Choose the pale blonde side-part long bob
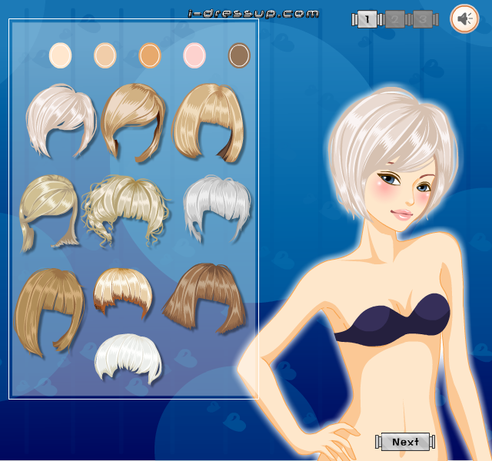492x461 pixels. point(48,214)
